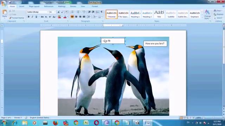Open the Text Box Tools Format tab
225x126 pixels.
point(95,6)
